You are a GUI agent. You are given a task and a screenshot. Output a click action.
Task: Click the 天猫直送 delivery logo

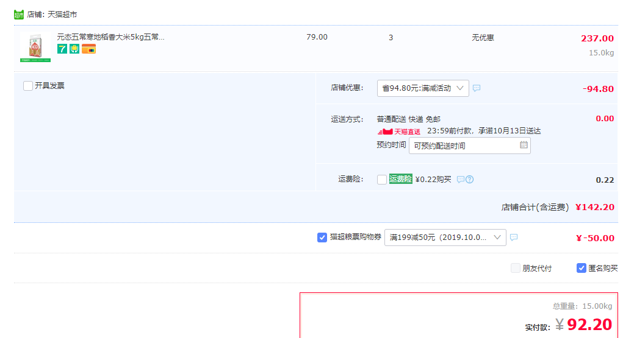(398, 132)
